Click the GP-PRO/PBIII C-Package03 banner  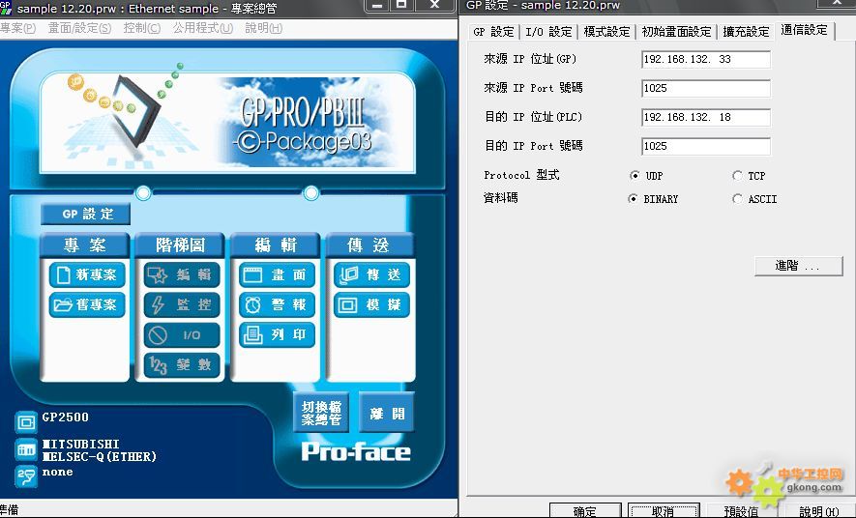coord(227,122)
